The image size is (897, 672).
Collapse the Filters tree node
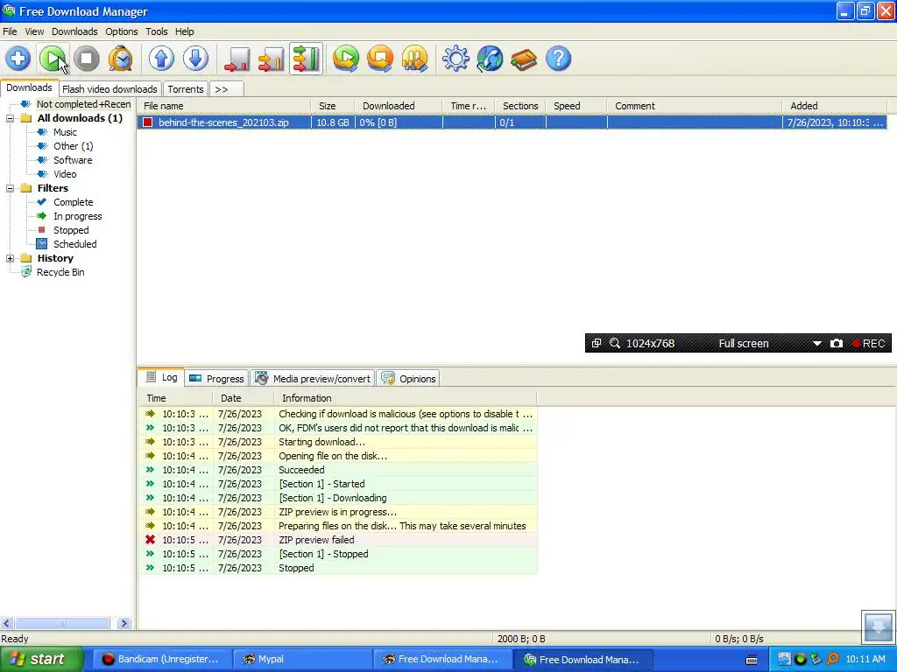pyautogui.click(x=10, y=189)
